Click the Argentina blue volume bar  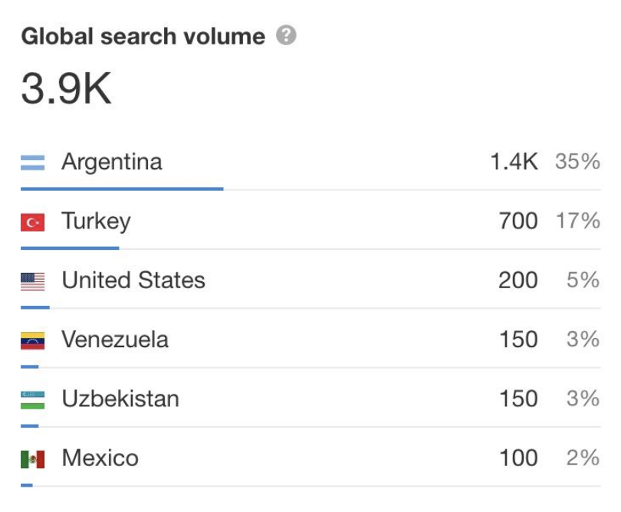tap(122, 189)
